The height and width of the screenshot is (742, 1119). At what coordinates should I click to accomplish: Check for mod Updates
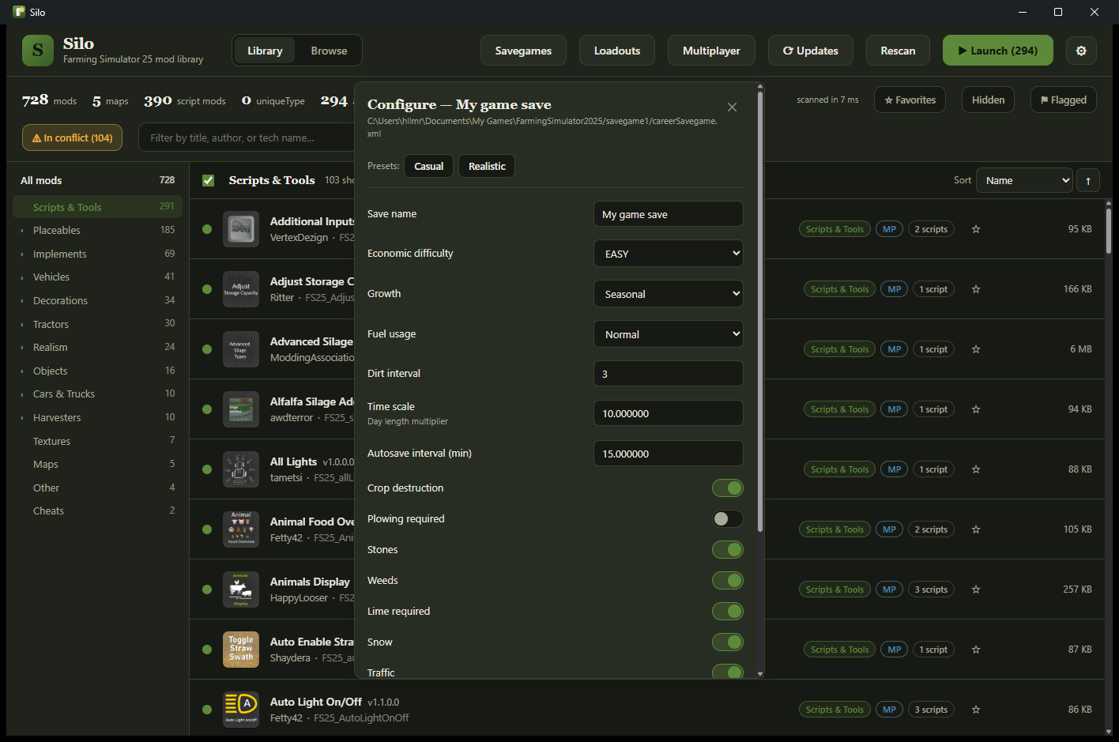(x=810, y=51)
